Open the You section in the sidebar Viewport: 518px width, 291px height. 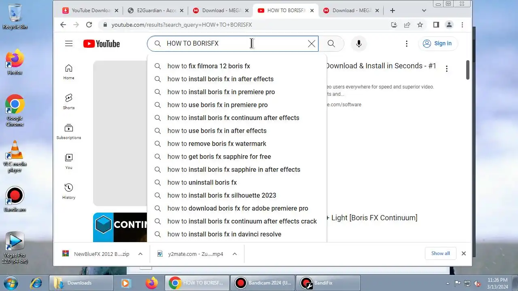[69, 162]
